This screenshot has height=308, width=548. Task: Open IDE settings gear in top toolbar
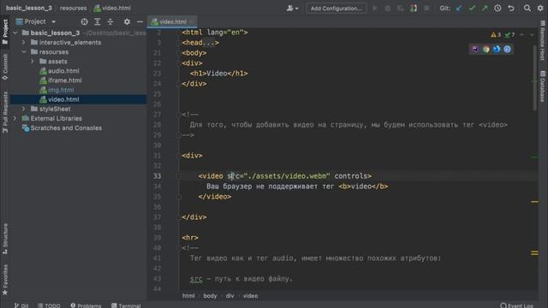tap(540, 8)
